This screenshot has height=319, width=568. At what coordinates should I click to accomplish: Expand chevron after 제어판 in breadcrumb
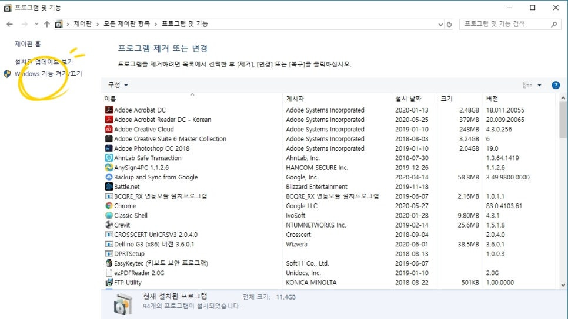point(98,24)
